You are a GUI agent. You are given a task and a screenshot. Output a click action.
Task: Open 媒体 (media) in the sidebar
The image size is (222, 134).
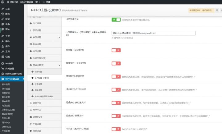[x=7, y=14]
